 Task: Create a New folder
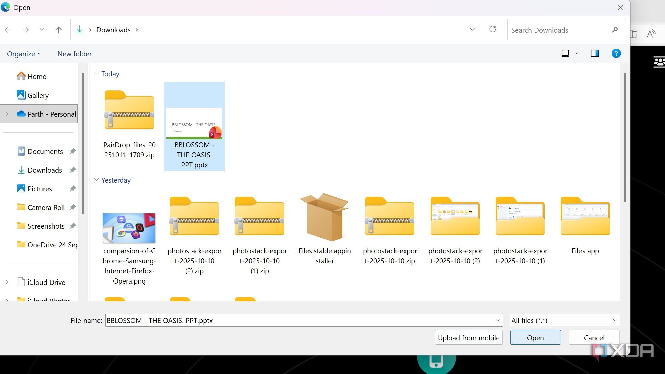[74, 54]
